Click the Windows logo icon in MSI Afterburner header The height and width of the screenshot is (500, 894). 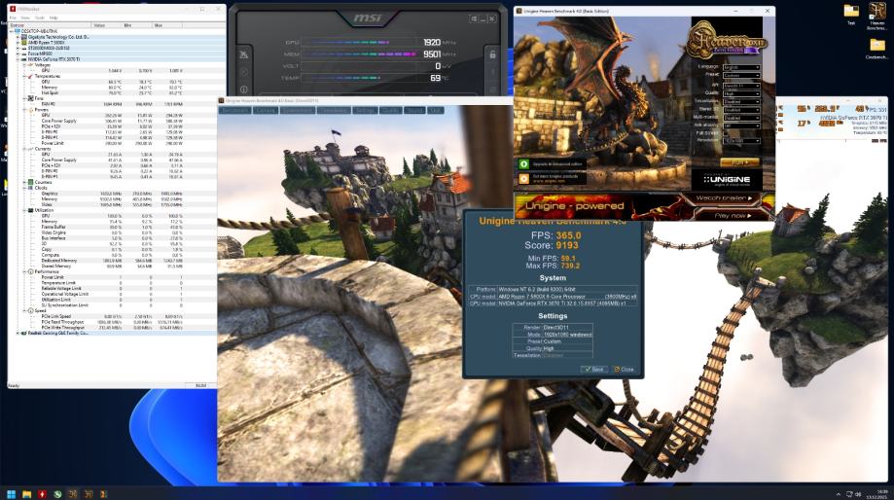point(473,18)
